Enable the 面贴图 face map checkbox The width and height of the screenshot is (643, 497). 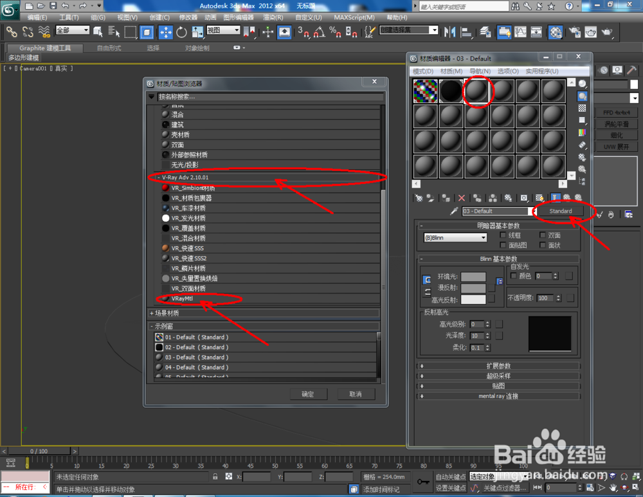503,245
